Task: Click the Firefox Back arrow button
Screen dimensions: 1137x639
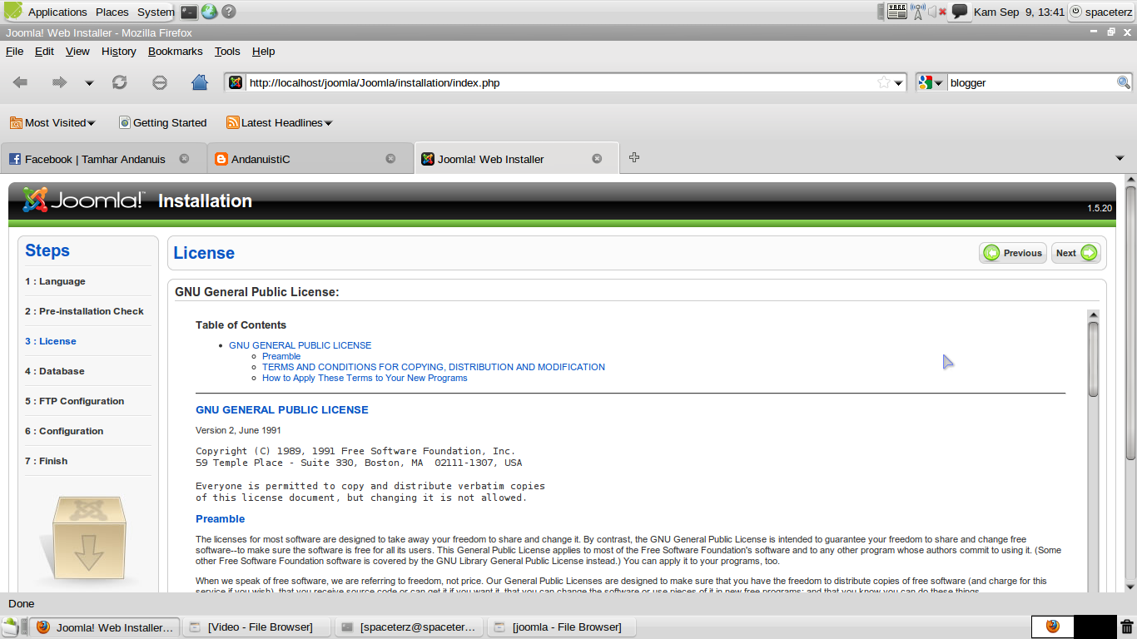Action: [x=21, y=82]
